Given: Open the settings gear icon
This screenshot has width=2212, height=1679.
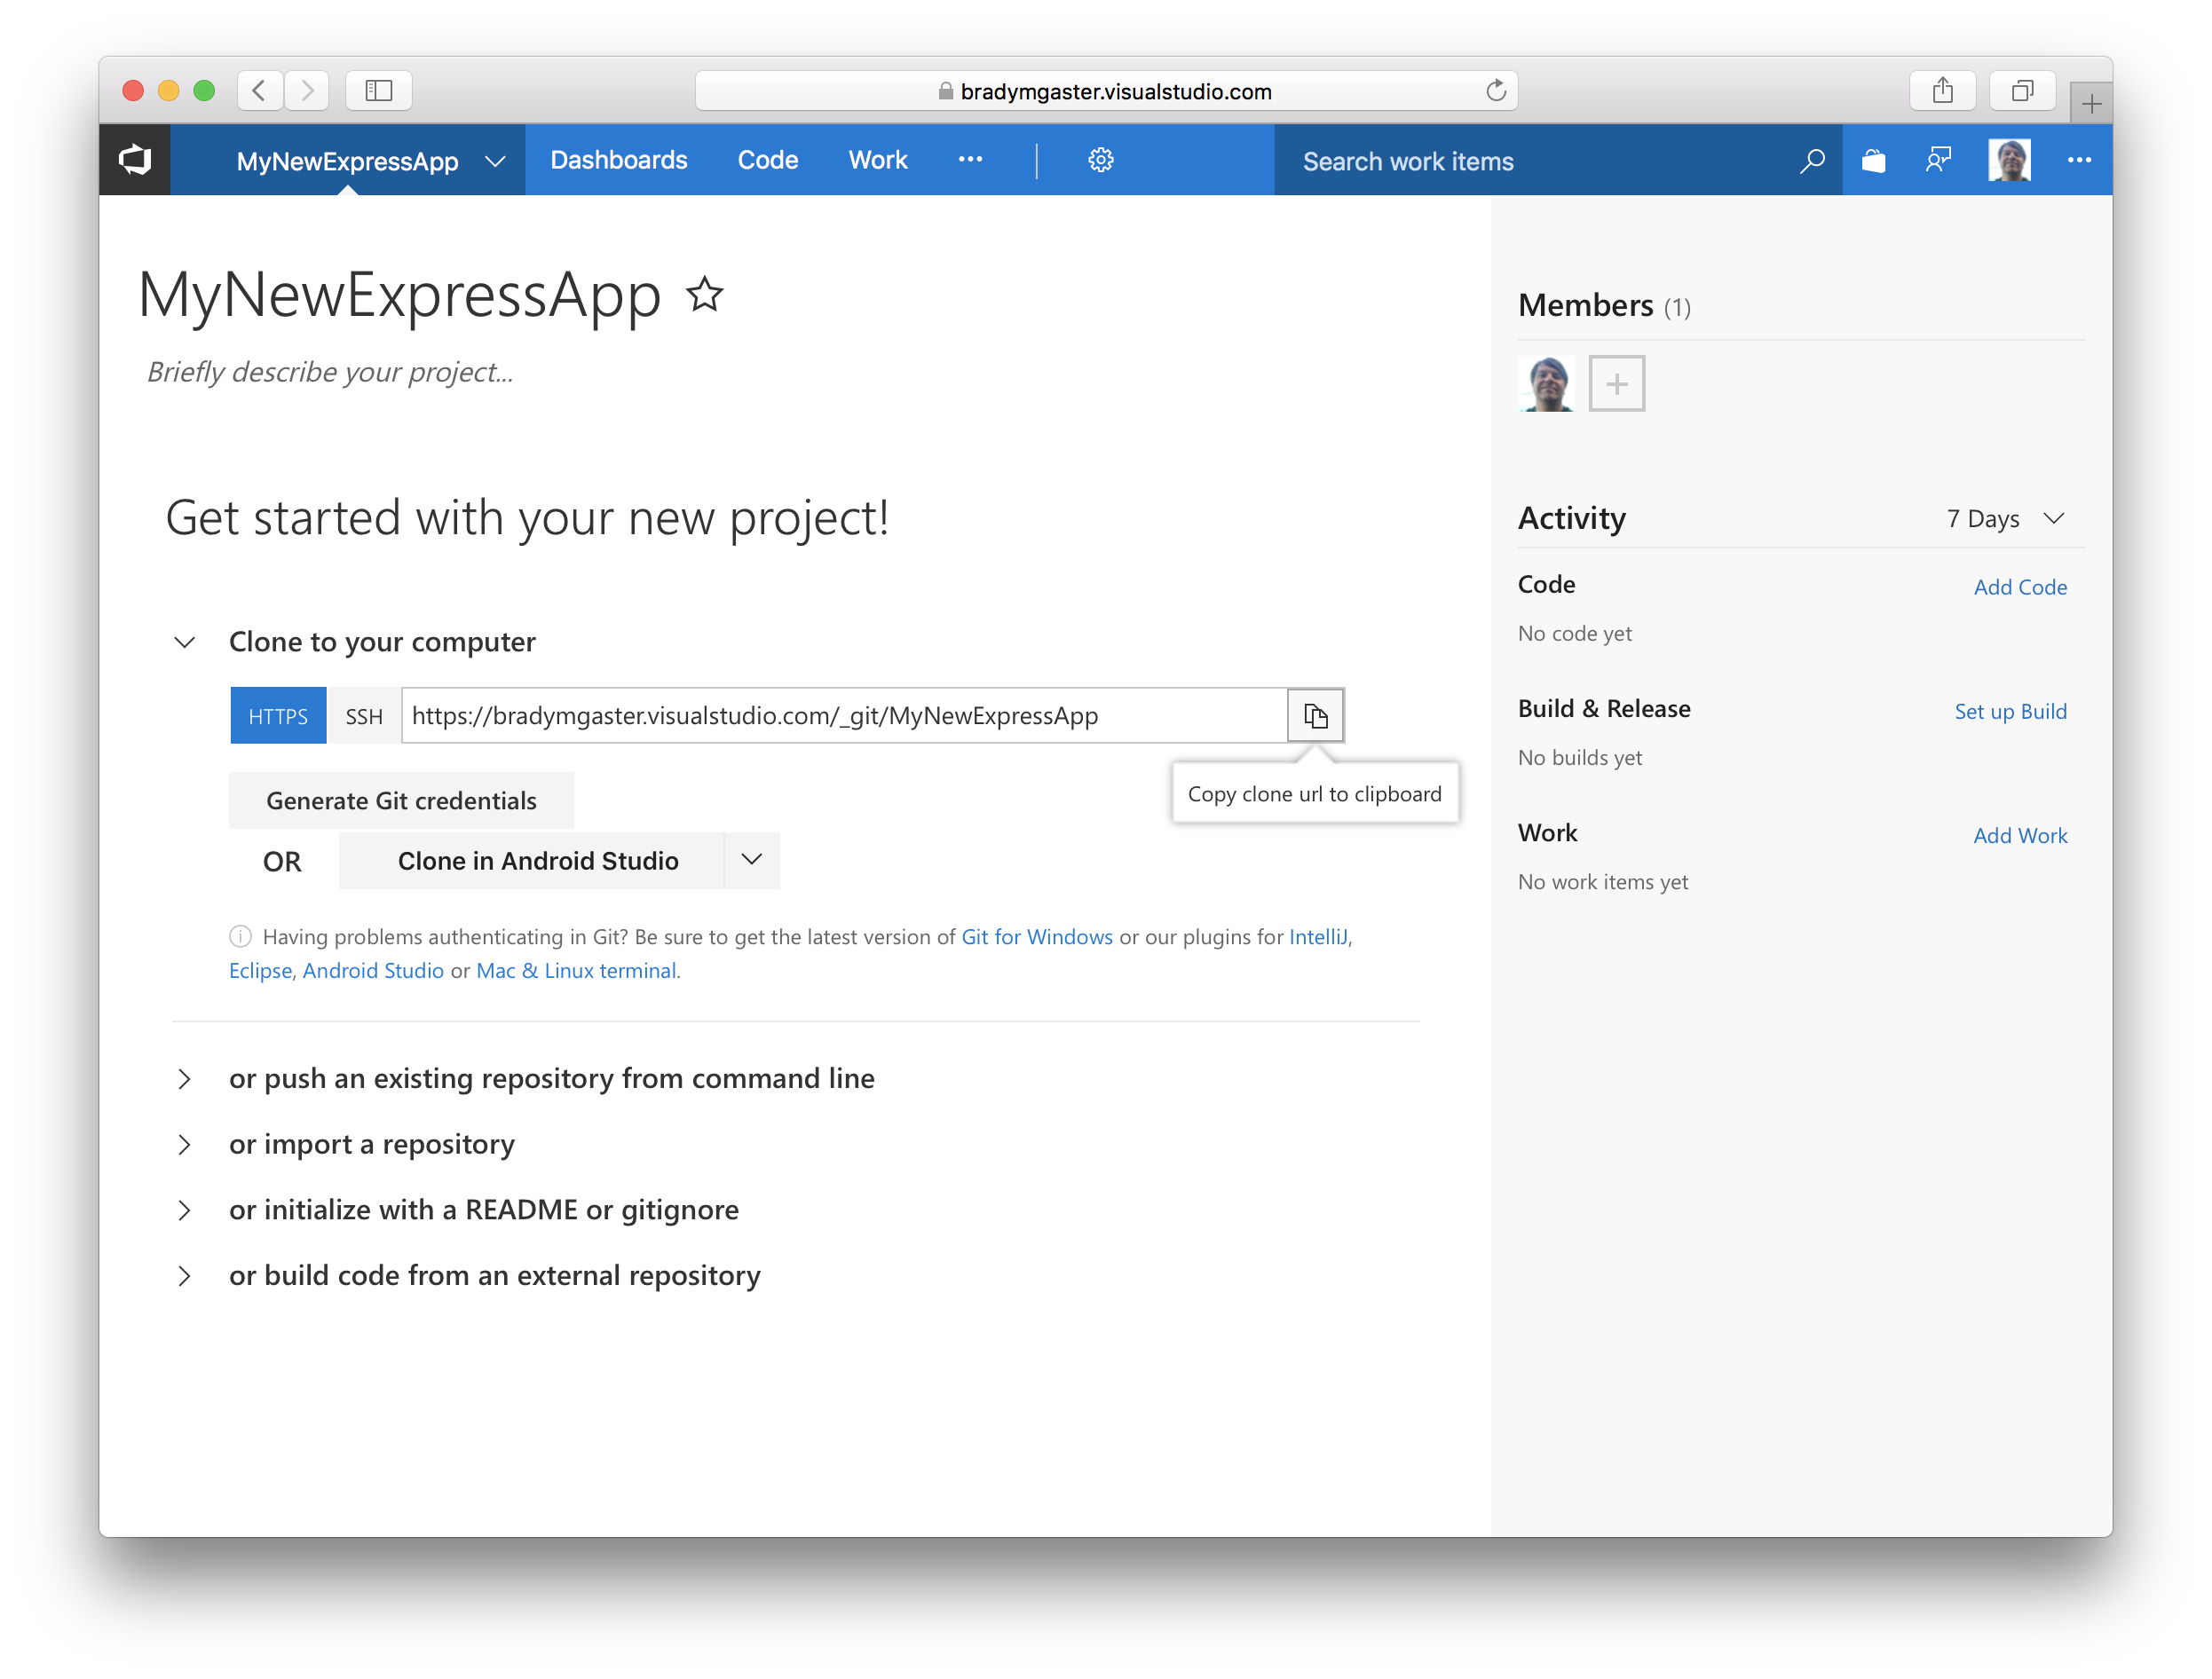Looking at the screenshot, I should (x=1100, y=160).
